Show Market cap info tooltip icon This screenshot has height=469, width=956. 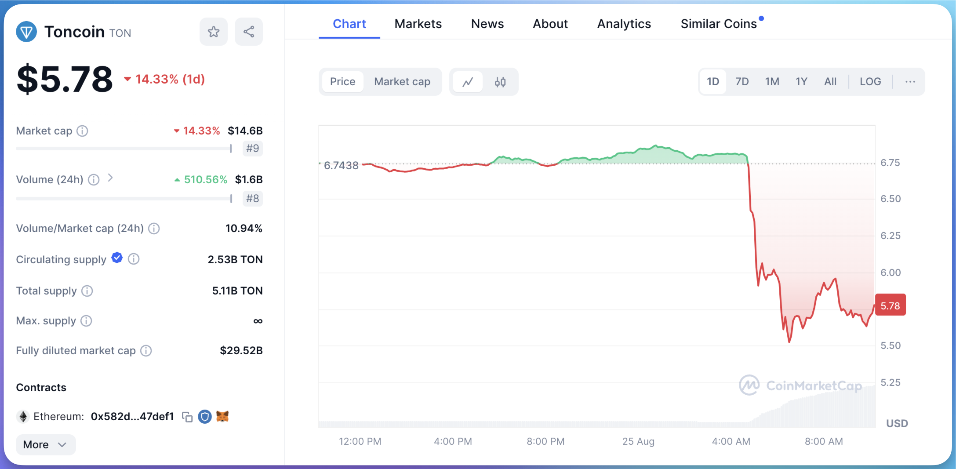click(82, 131)
